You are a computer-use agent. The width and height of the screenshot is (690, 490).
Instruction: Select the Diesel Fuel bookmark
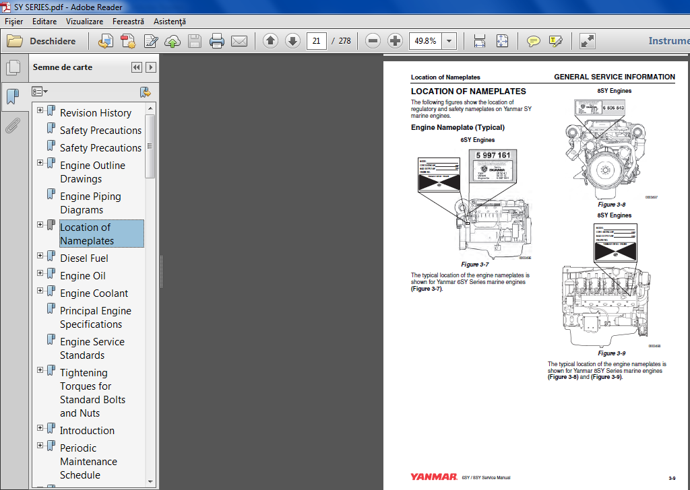pos(84,258)
